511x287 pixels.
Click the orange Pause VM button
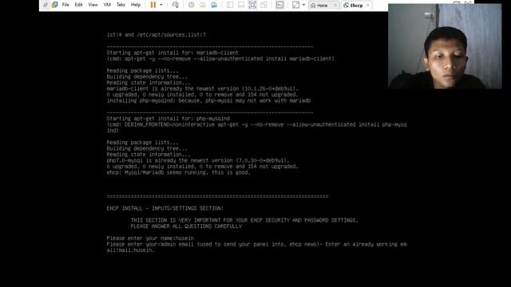153,5
